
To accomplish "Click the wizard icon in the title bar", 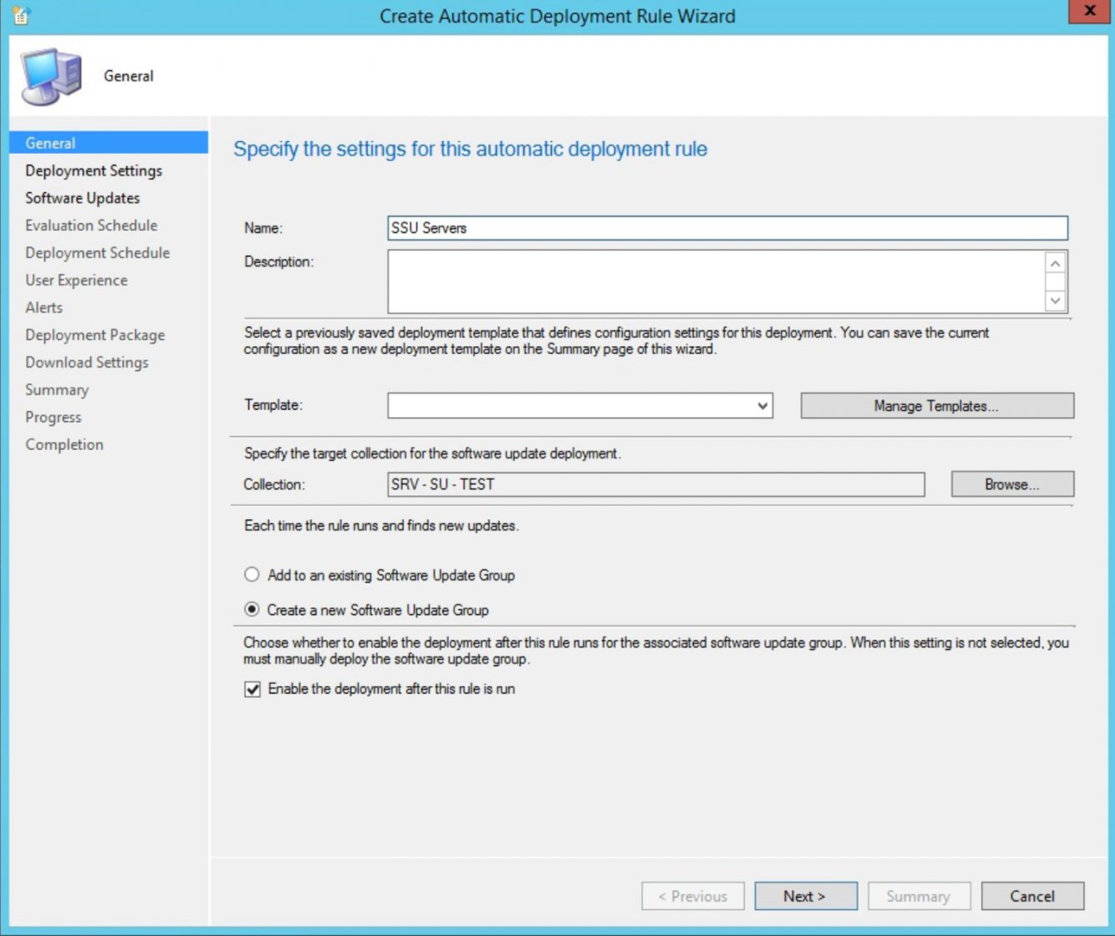I will 21,16.
